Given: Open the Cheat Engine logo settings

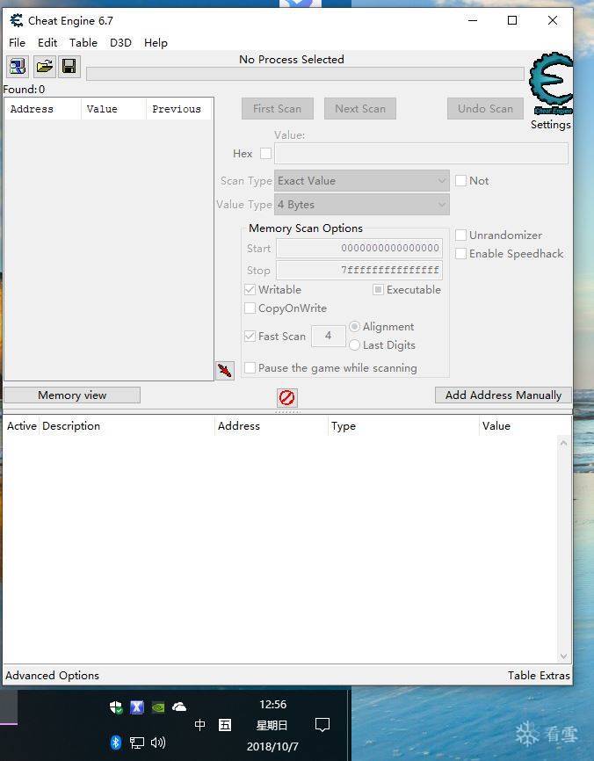Looking at the screenshot, I should [551, 83].
